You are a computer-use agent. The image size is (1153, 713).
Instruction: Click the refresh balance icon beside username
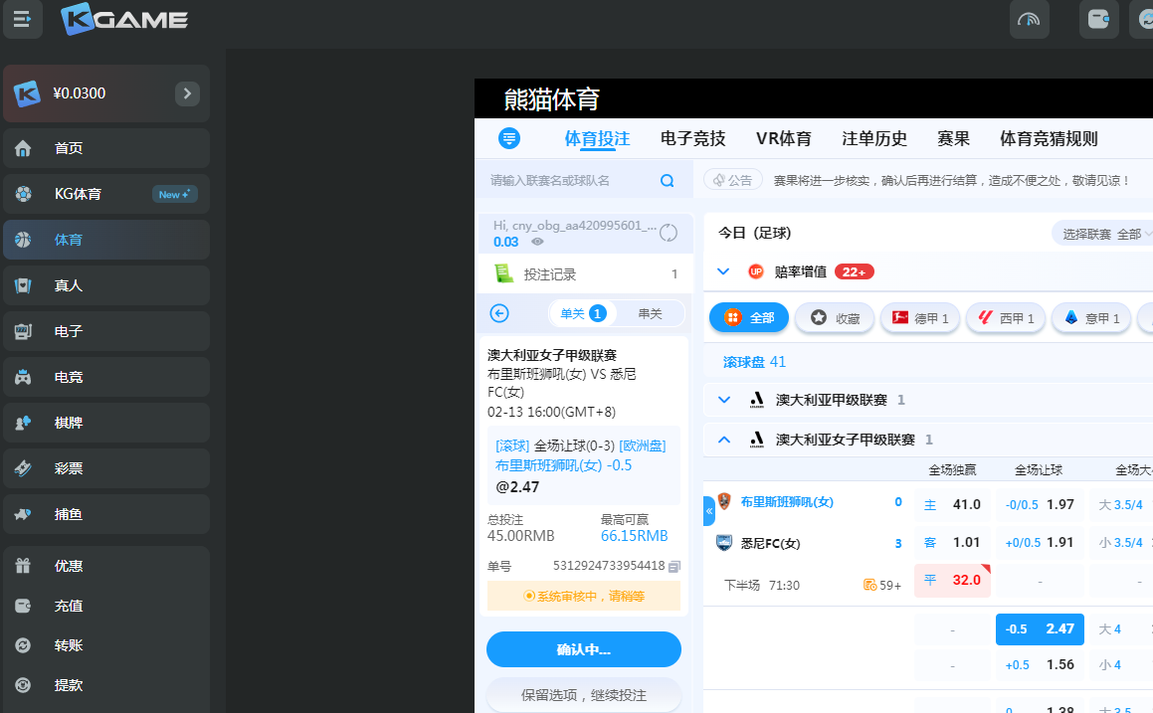point(669,233)
